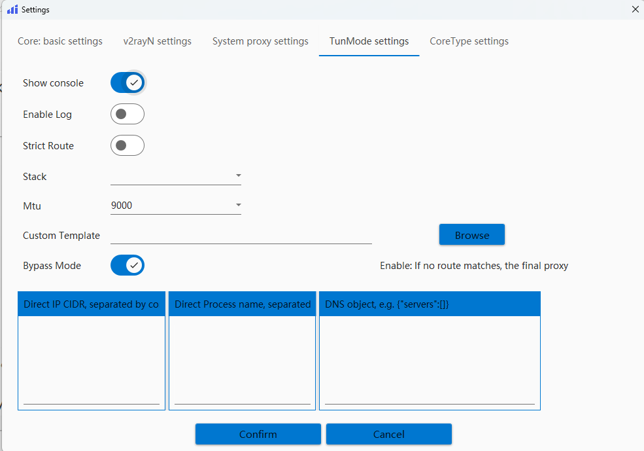Screen dimensions: 644x451
Task: Close the Settings window
Action: [x=635, y=9]
